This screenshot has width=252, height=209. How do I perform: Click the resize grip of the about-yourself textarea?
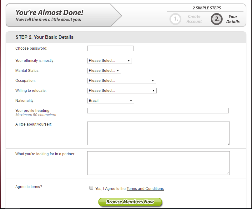[228, 143]
